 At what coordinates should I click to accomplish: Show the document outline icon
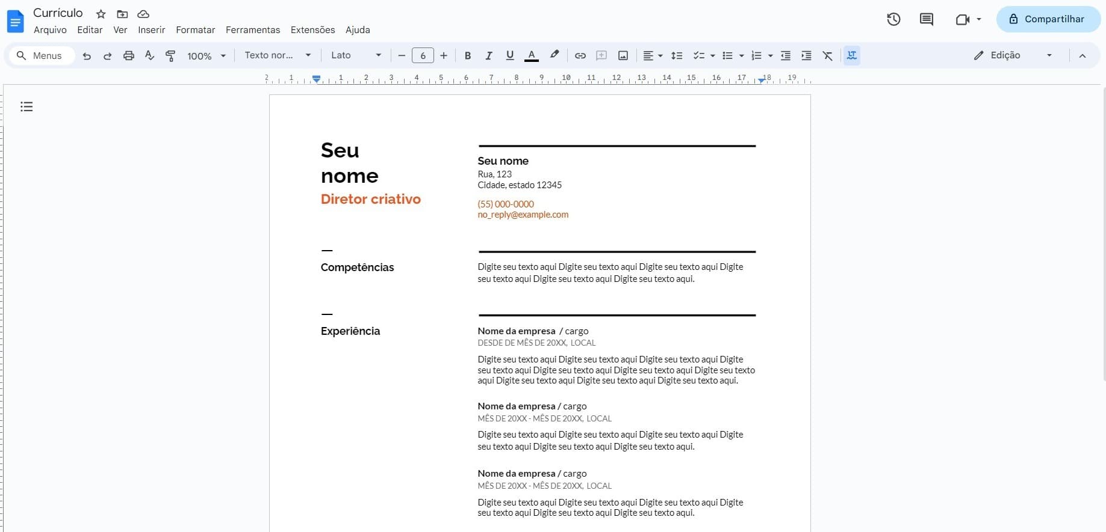click(26, 107)
